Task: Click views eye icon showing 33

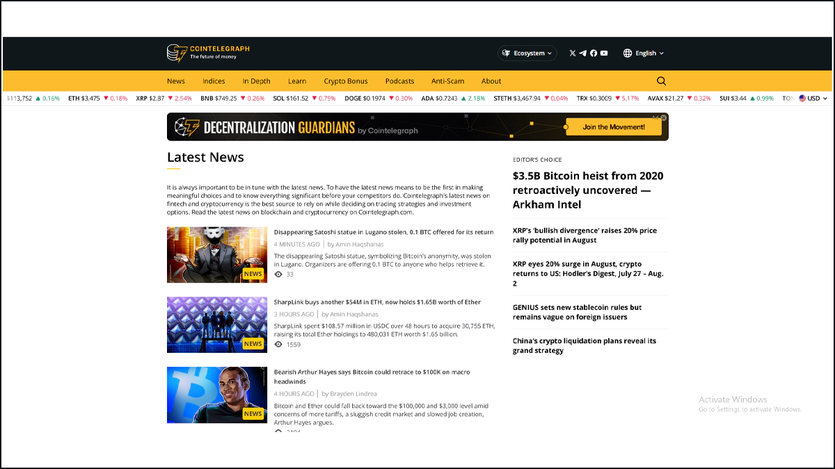Action: pyautogui.click(x=278, y=274)
